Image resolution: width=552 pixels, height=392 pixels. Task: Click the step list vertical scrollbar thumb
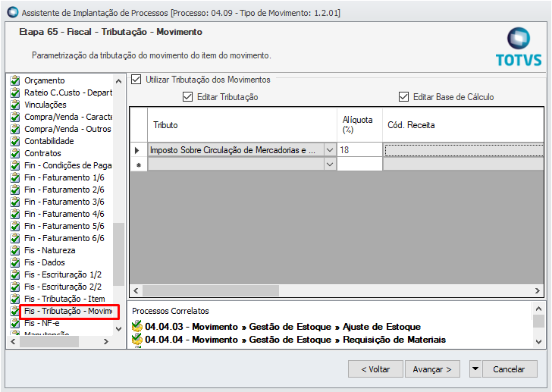[118, 254]
